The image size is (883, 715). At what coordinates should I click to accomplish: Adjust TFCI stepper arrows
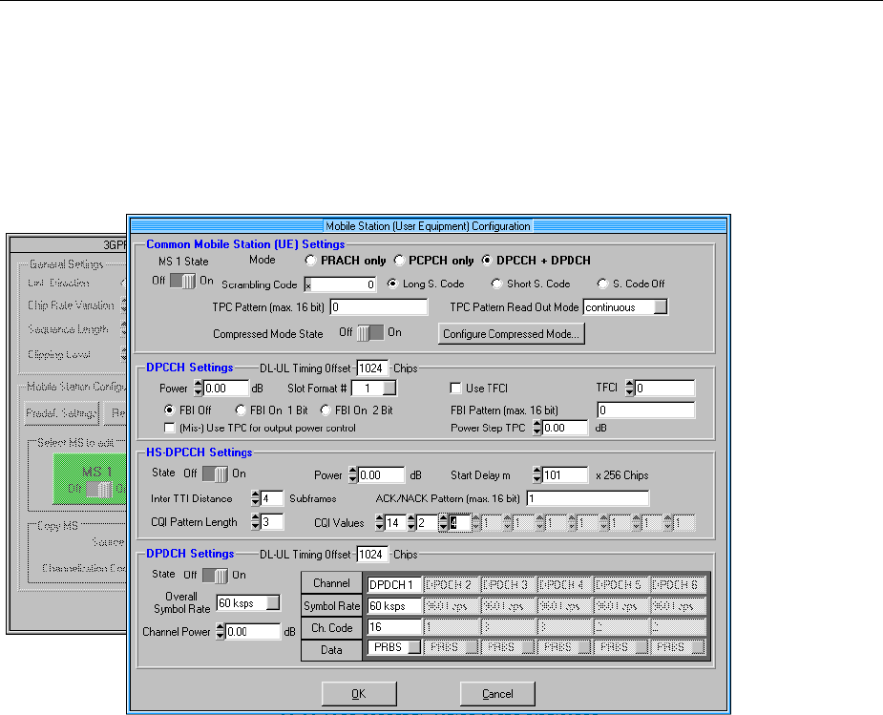[630, 388]
